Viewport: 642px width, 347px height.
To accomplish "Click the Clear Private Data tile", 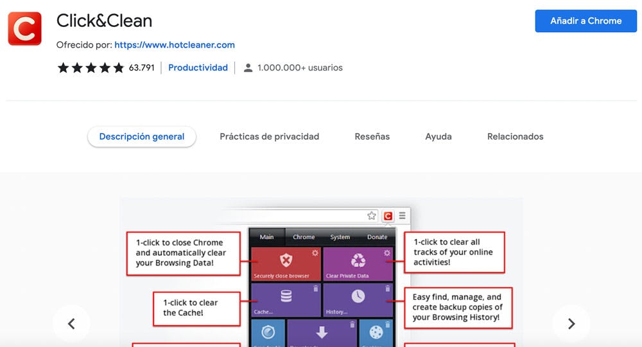I will [358, 264].
